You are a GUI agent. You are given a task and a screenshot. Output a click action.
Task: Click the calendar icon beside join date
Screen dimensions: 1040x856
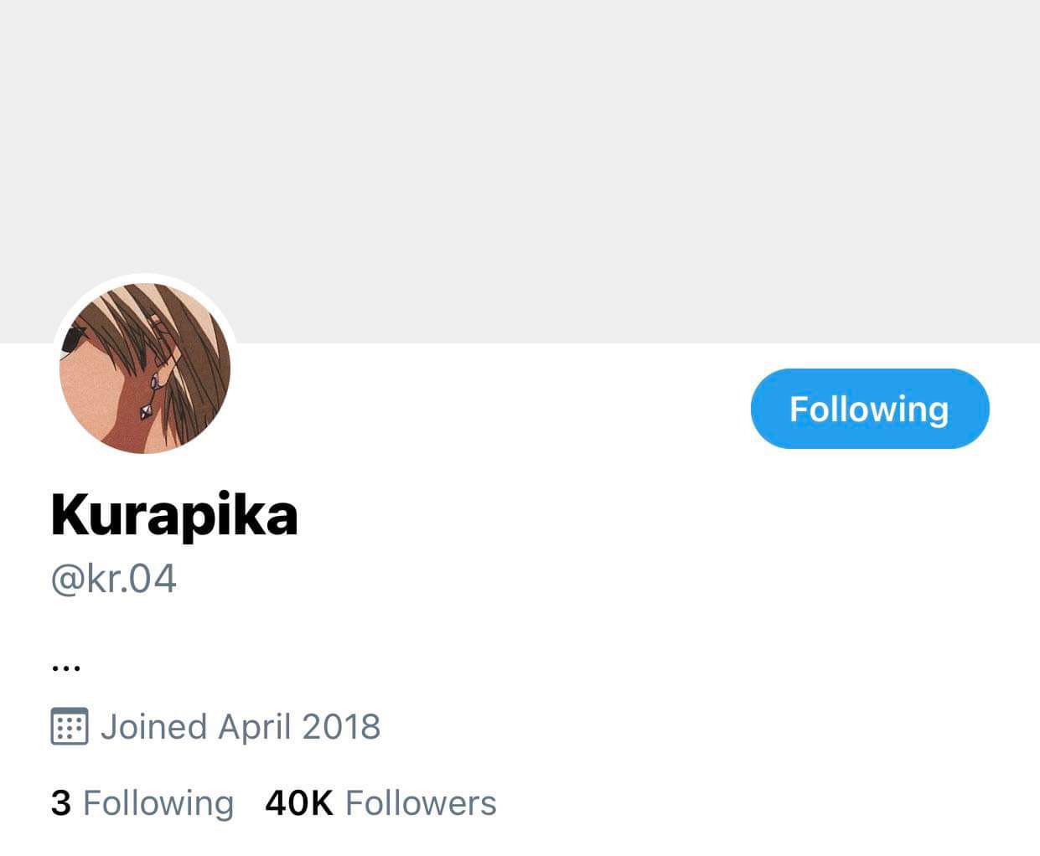pos(69,726)
